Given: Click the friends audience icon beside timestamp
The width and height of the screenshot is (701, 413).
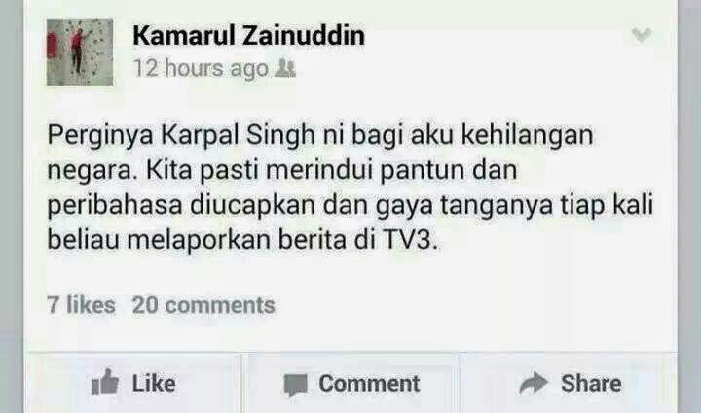Looking at the screenshot, I should click(x=284, y=68).
